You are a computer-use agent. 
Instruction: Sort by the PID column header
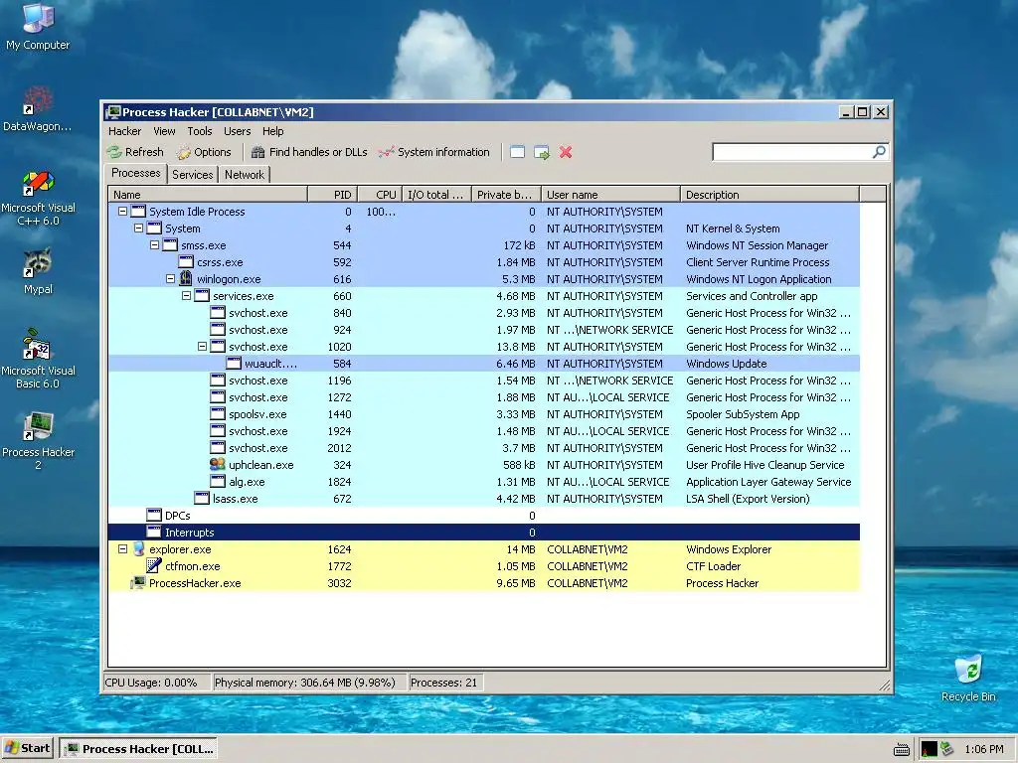pos(332,194)
